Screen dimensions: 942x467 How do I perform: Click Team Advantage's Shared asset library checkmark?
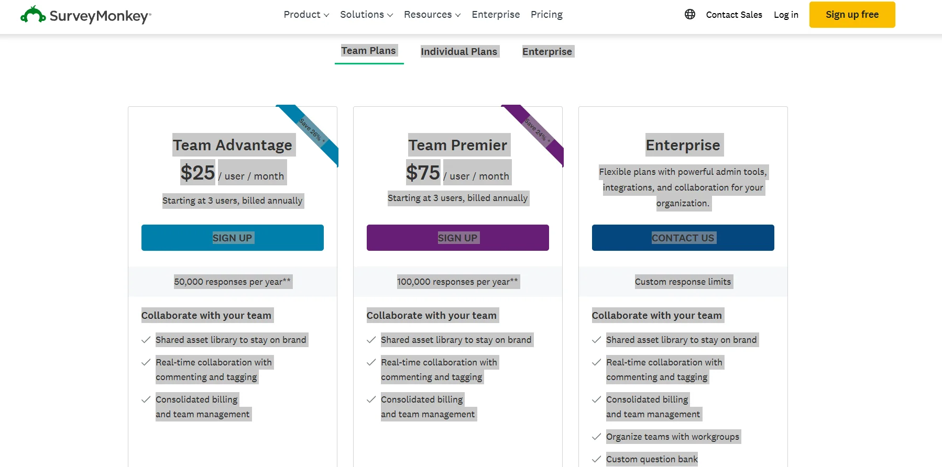146,340
